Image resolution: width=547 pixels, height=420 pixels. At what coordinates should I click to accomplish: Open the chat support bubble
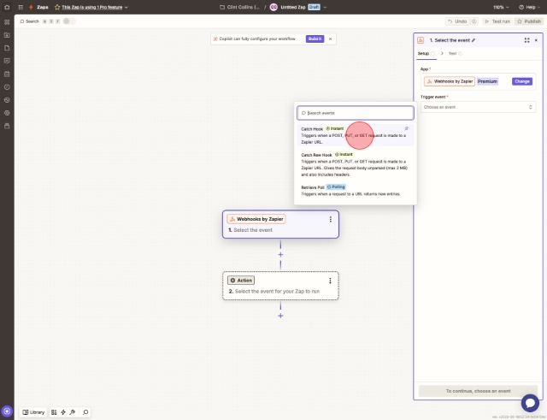coord(530,403)
